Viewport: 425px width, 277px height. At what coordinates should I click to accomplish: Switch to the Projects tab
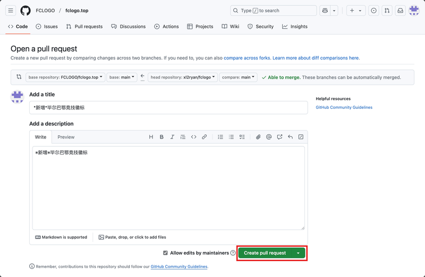(200, 27)
